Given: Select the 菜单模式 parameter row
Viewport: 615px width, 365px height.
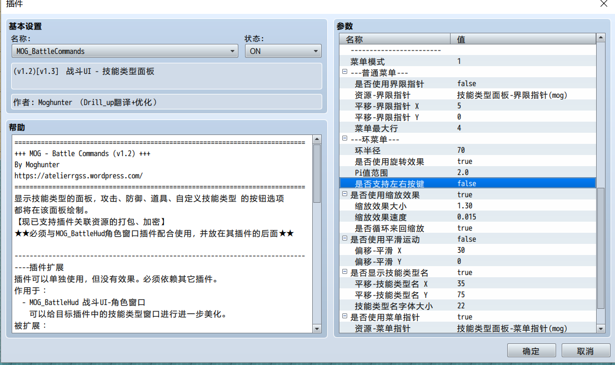Looking at the screenshot, I should pyautogui.click(x=468, y=61).
